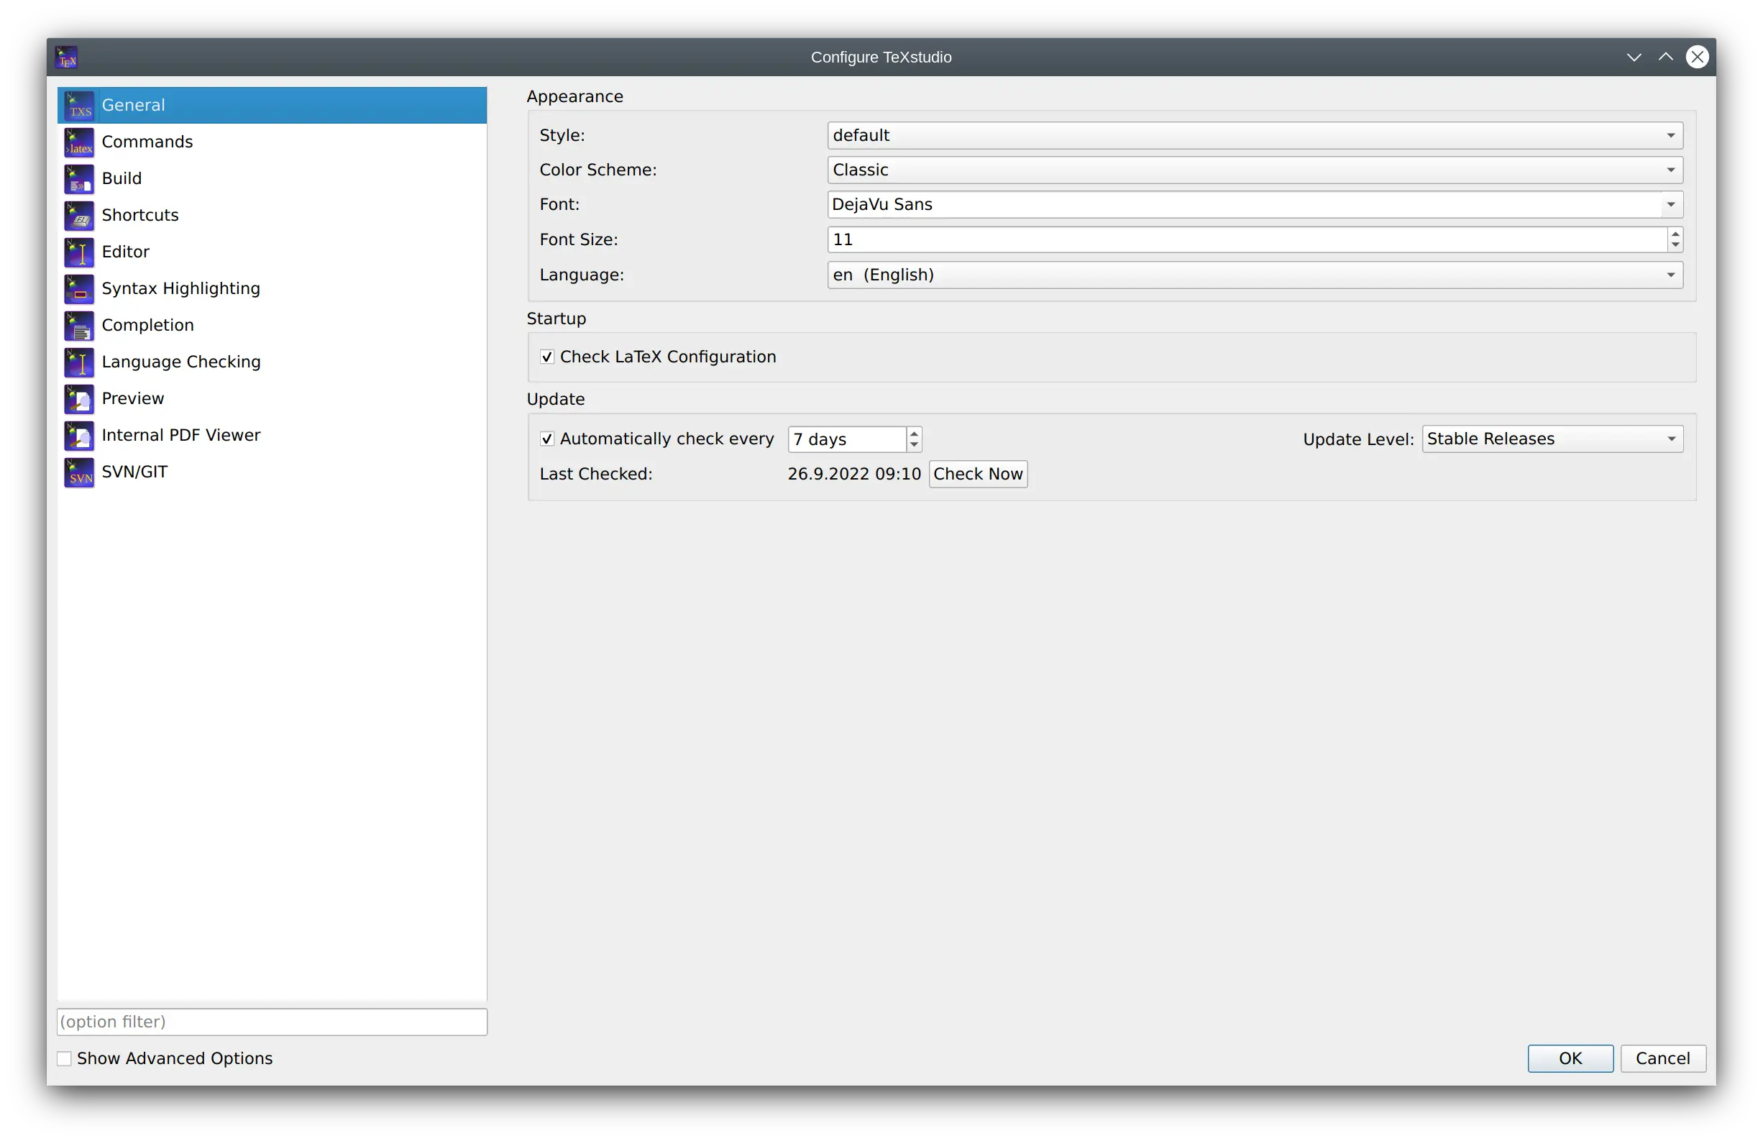Click the General settings icon
The height and width of the screenshot is (1141, 1763).
click(80, 104)
